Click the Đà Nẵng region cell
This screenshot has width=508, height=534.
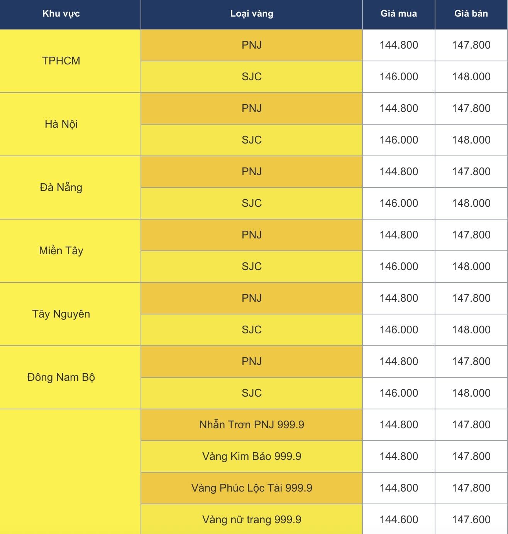pyautogui.click(x=61, y=187)
